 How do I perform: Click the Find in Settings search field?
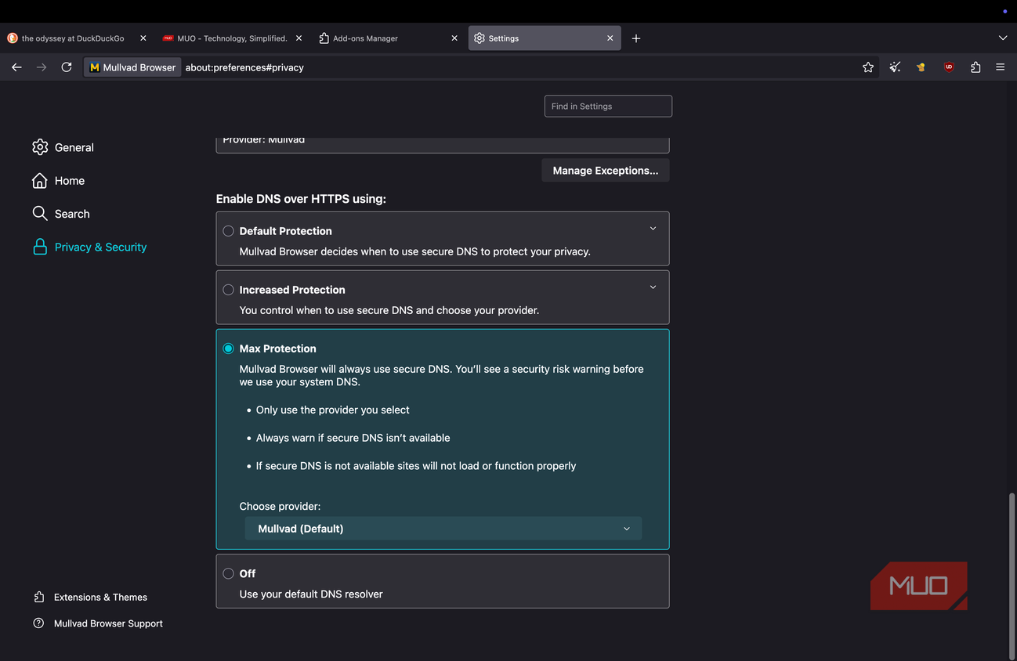click(608, 107)
